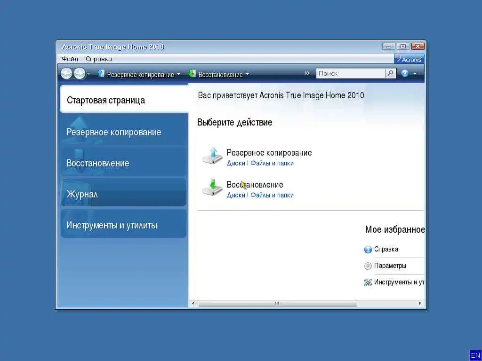This screenshot has width=482, height=361.
Task: Click the horizontal scrollbar thumb
Action: point(277,303)
